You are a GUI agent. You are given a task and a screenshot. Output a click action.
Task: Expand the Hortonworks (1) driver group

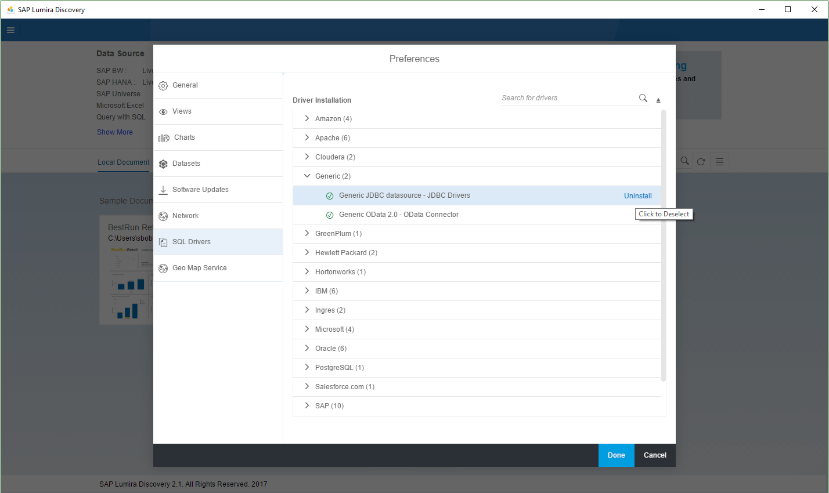tap(307, 271)
